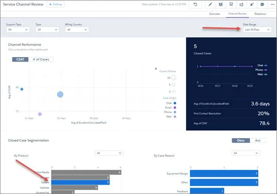Select Desc sort order
Viewport: 277px width, 194px height.
point(241,140)
